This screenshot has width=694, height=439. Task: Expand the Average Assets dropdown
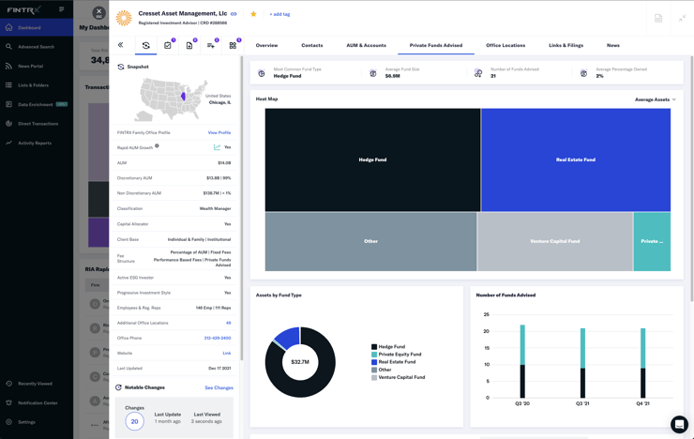click(655, 99)
